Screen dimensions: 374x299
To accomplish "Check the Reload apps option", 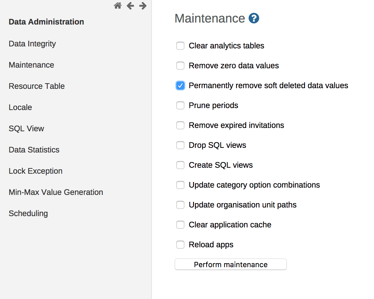I will point(180,245).
